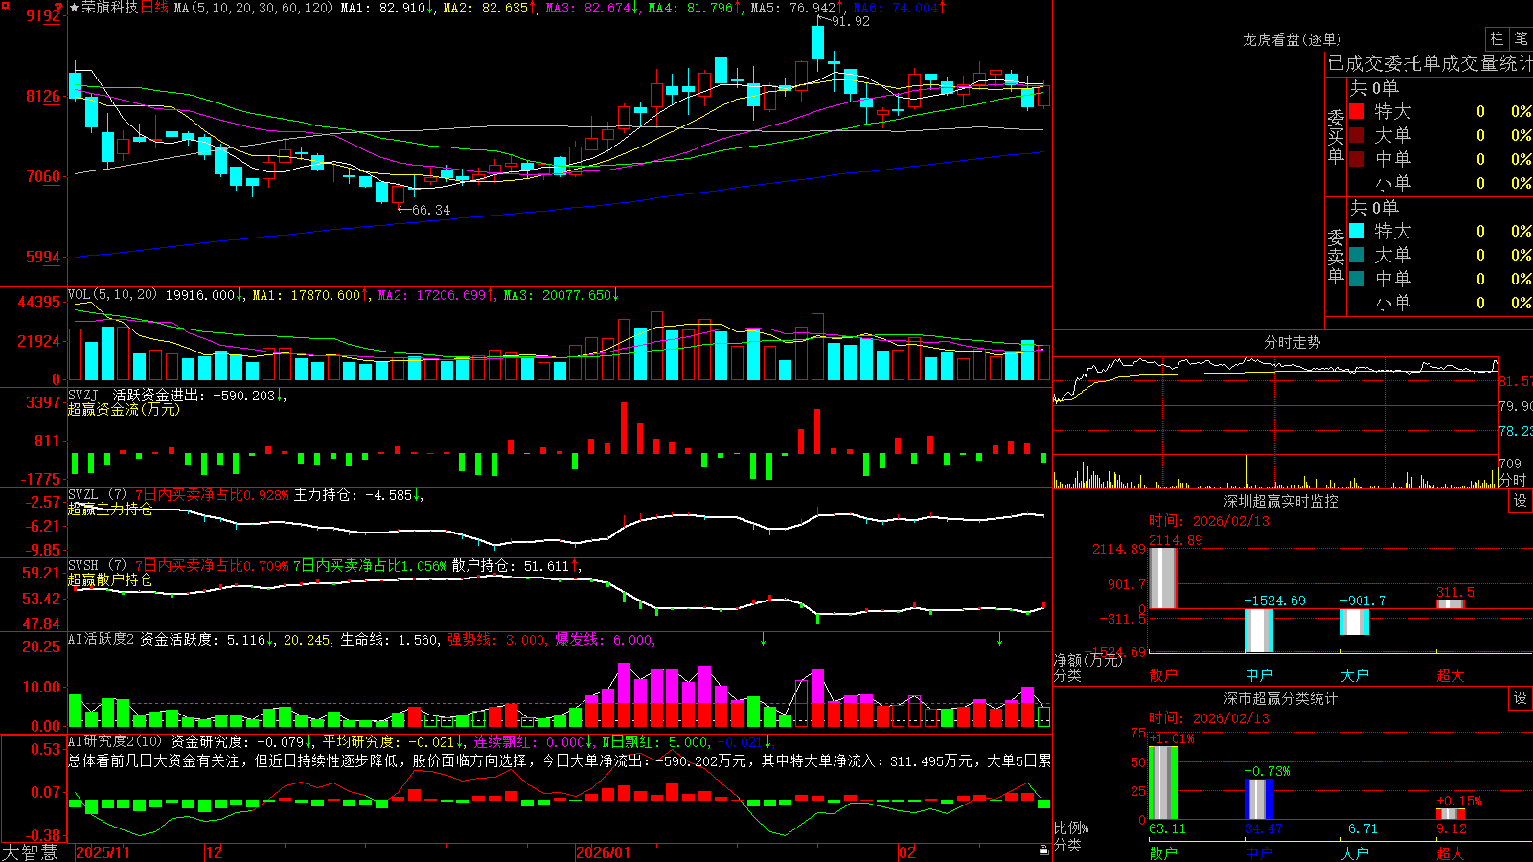Viewport: 1533px width, 862px height.
Task: Click the lock icon at the timeline's end
Action: pos(1043,851)
